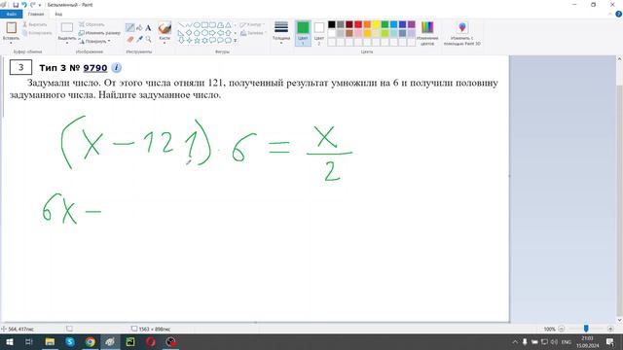The height and width of the screenshot is (350, 623).
Task: Expand the Brushes (Кисти) dropdown arrow
Action: (x=165, y=43)
